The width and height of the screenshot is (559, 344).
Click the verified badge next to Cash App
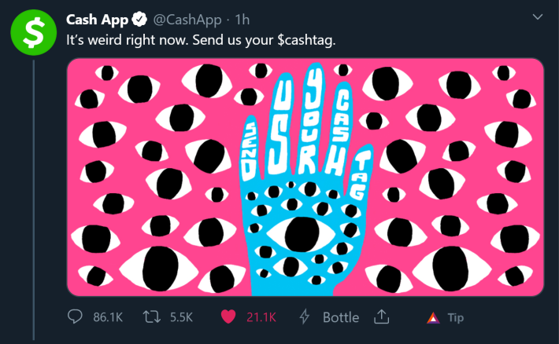click(x=140, y=19)
